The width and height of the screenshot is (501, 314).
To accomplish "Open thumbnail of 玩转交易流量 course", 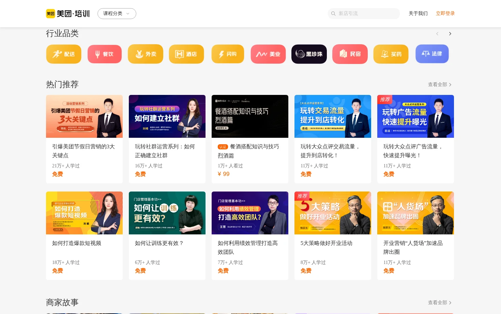I will [333, 116].
